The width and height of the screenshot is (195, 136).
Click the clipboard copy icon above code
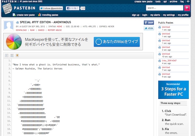pyautogui.click(x=17, y=56)
